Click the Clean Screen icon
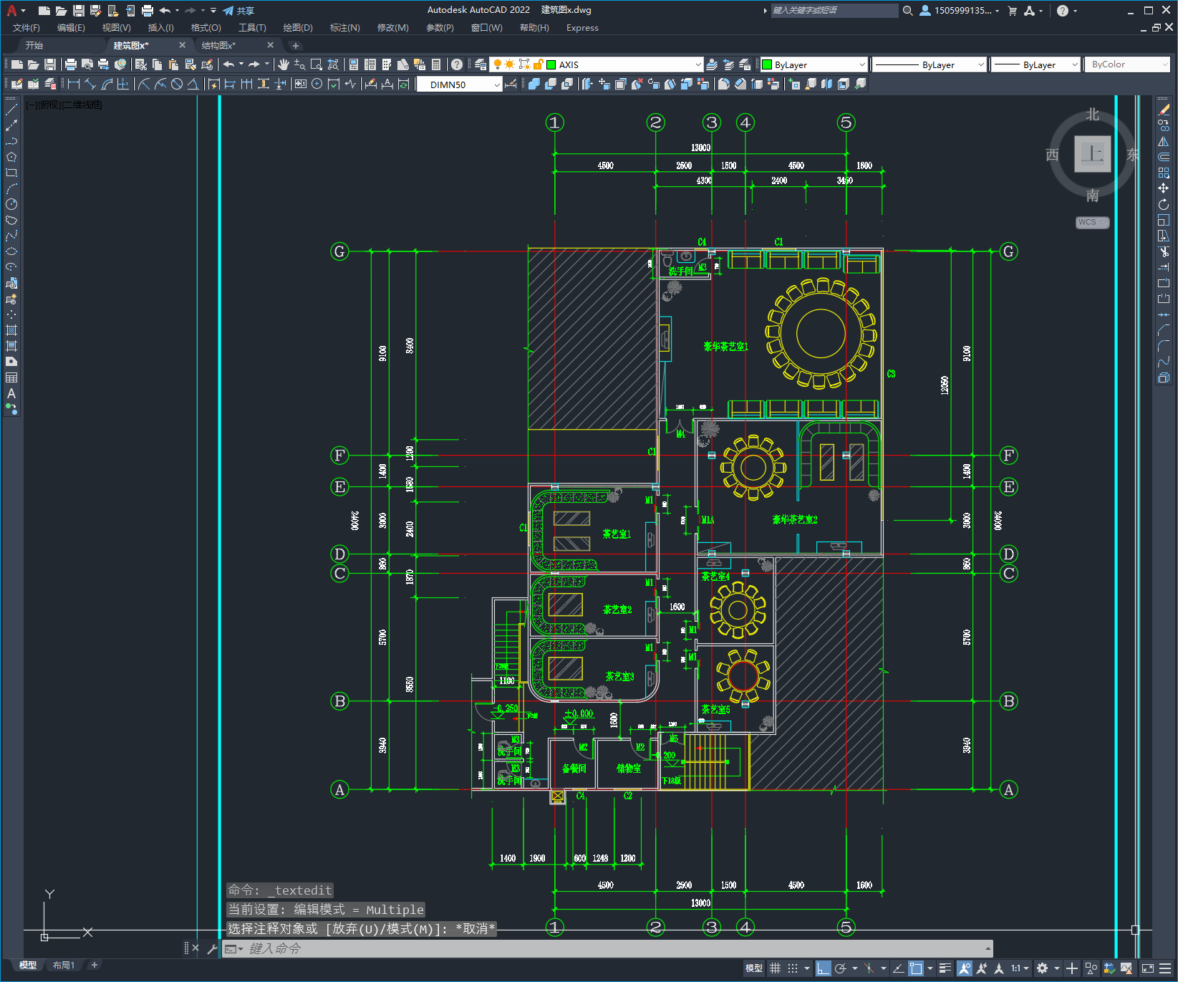 point(1147,968)
